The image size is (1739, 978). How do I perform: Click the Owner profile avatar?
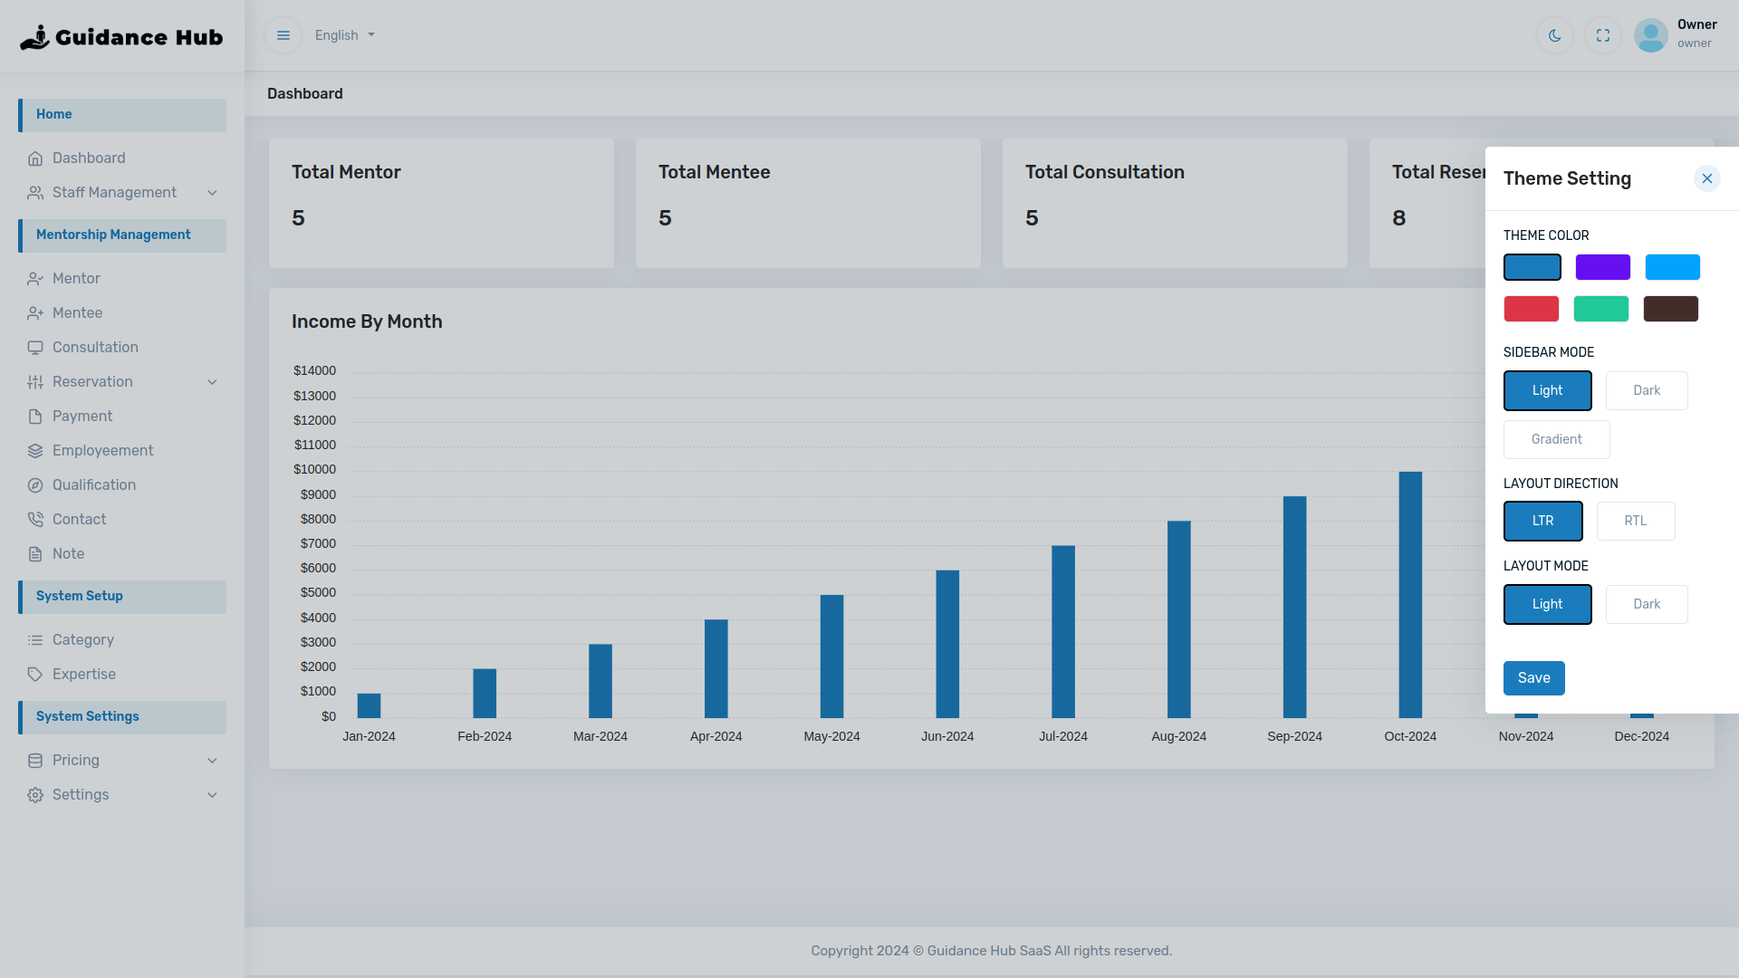tap(1650, 35)
